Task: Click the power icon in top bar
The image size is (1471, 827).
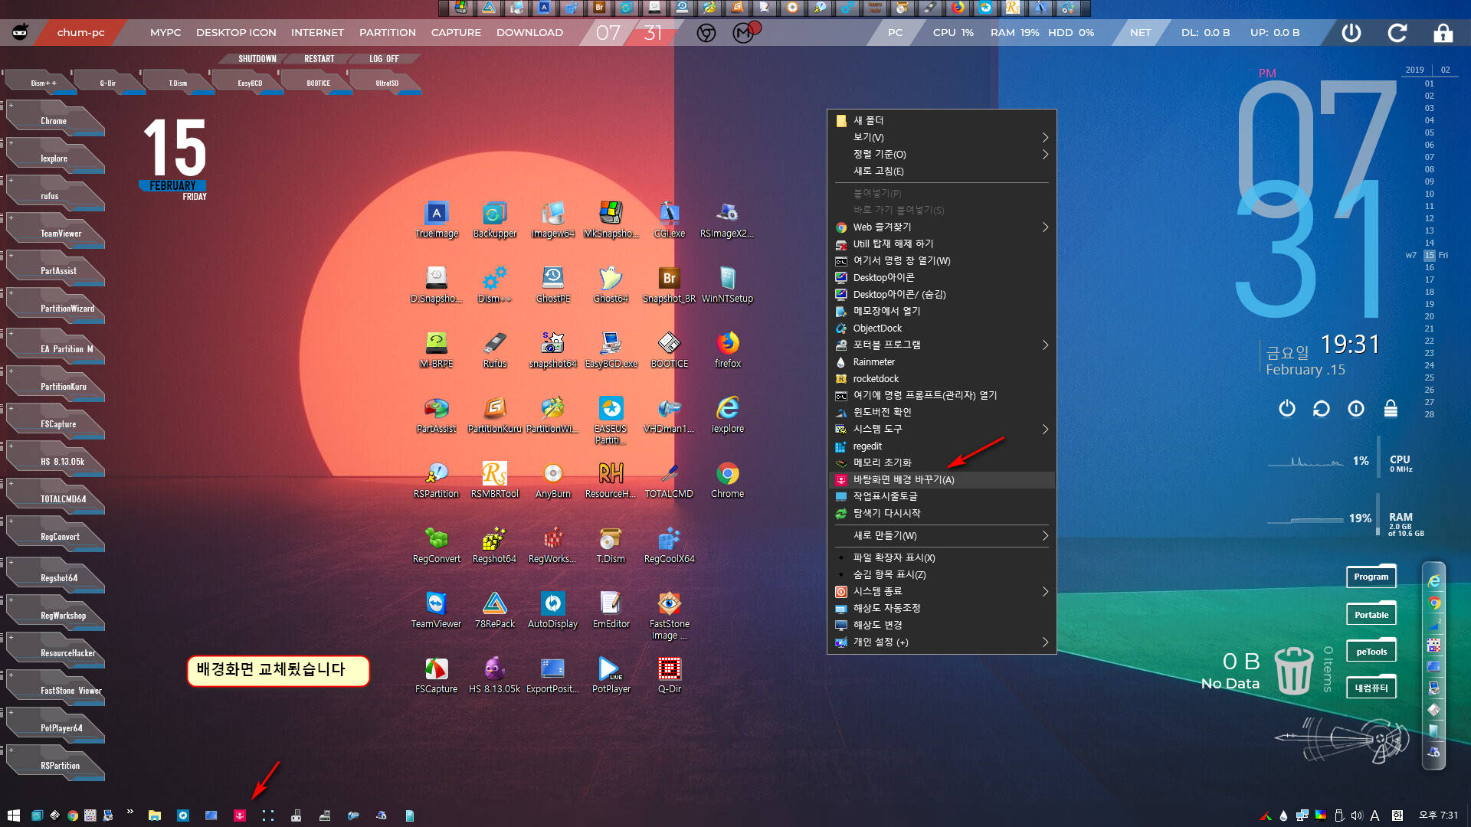Action: tap(1351, 32)
